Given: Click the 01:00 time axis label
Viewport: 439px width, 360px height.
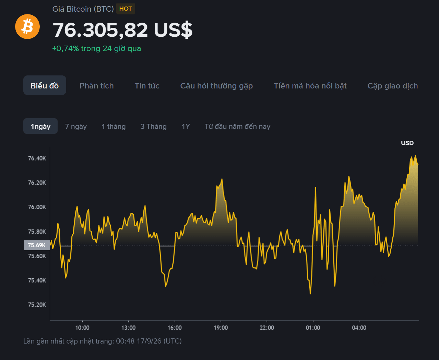Looking at the screenshot, I should coord(313,327).
